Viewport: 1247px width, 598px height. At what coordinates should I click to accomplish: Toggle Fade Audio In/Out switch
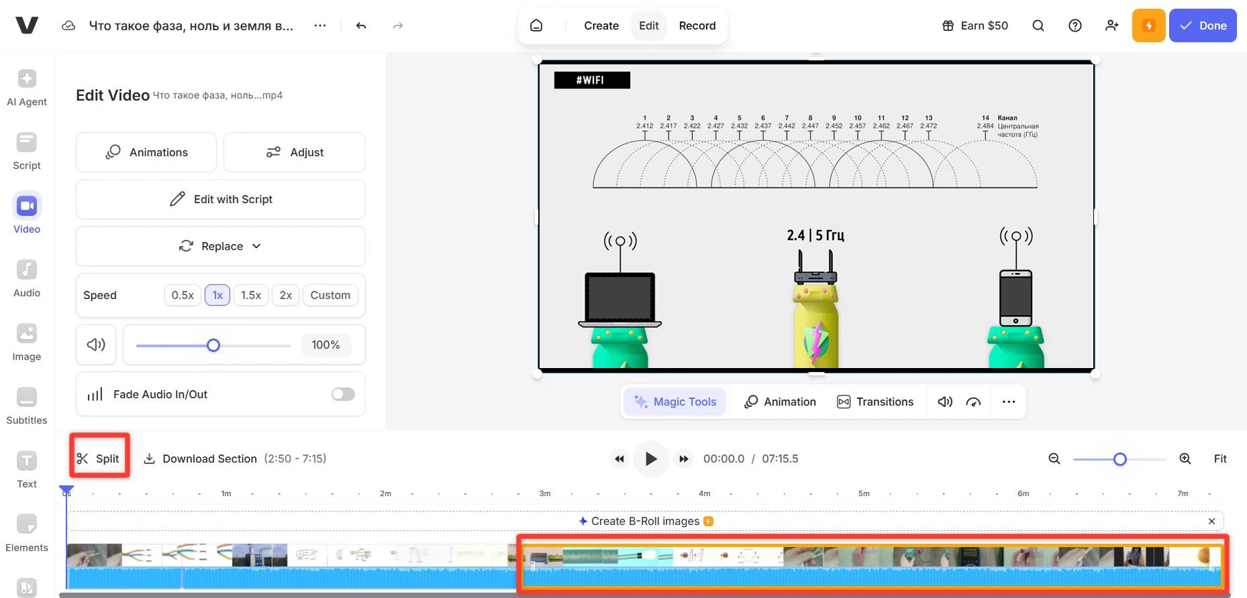pyautogui.click(x=343, y=394)
